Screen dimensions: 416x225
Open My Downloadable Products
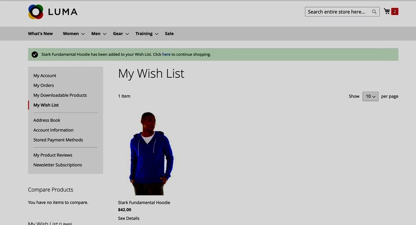point(60,95)
